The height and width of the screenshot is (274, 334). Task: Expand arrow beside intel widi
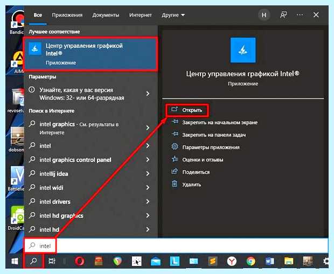click(x=148, y=187)
